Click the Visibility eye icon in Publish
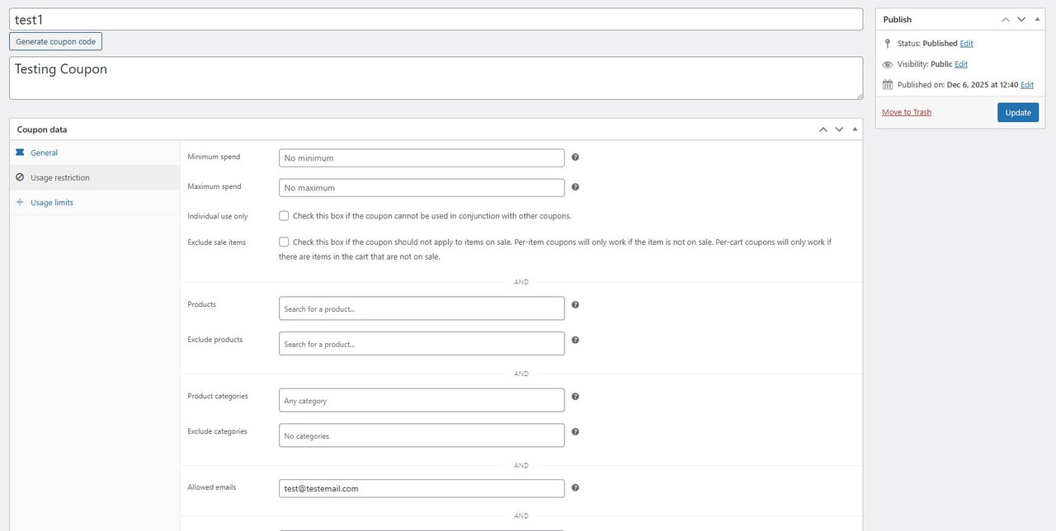 pyautogui.click(x=888, y=64)
